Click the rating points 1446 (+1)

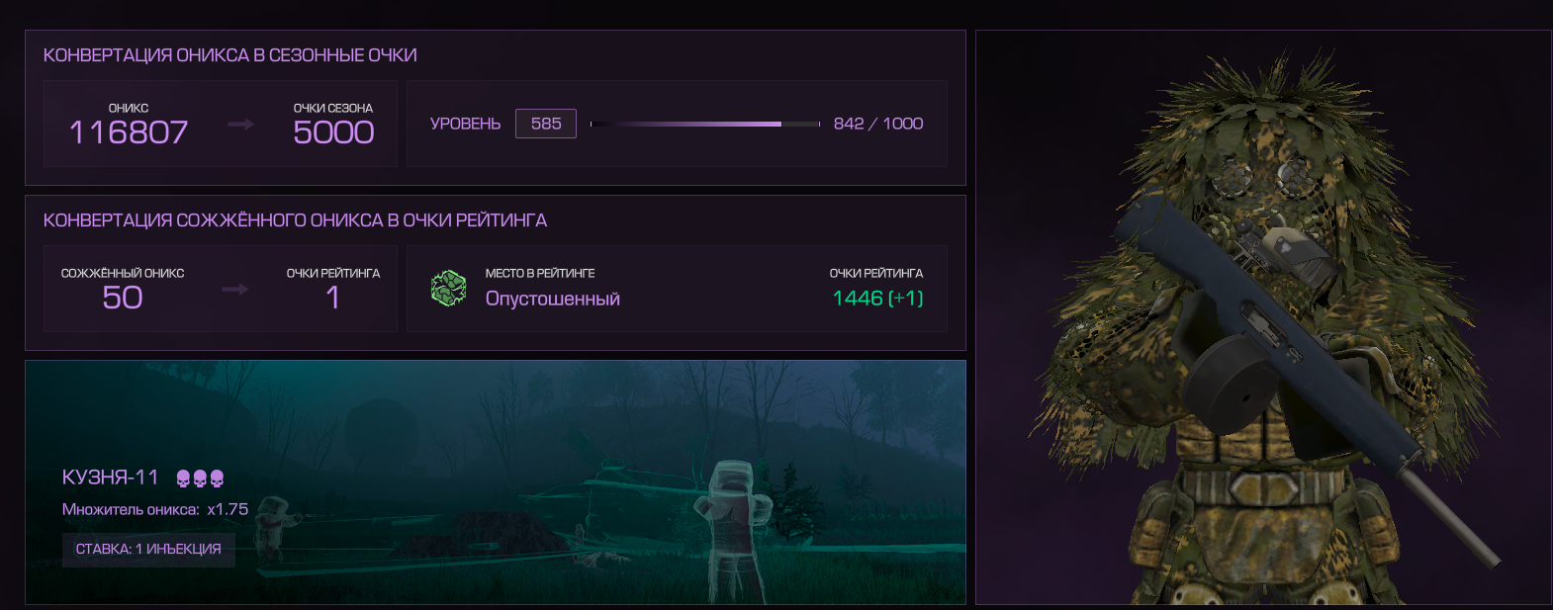click(877, 299)
